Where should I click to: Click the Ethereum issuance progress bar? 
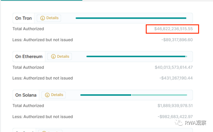pos(136,56)
